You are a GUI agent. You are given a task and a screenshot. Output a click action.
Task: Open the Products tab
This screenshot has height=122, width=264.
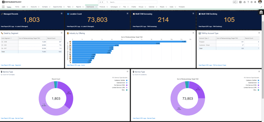click(102, 7)
